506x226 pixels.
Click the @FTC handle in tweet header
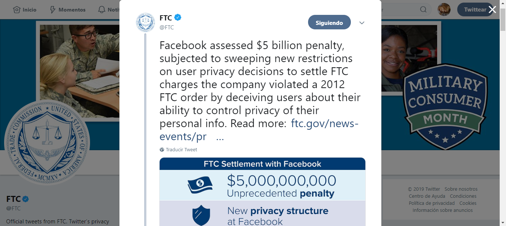[167, 28]
